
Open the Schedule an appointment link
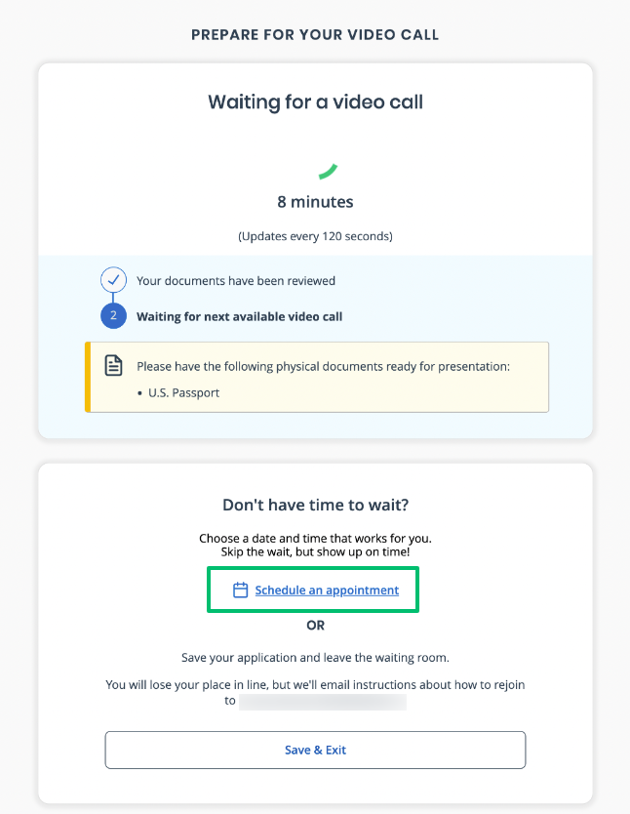coord(327,590)
